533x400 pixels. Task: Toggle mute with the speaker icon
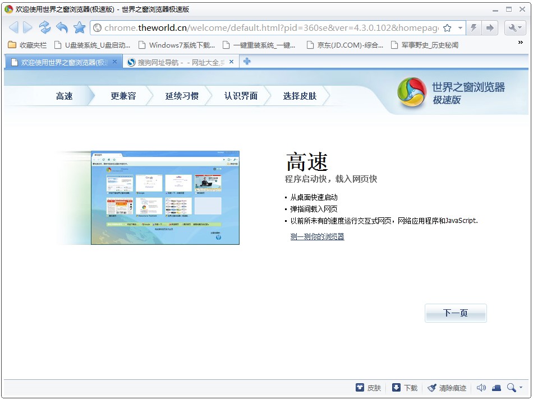[481, 387]
